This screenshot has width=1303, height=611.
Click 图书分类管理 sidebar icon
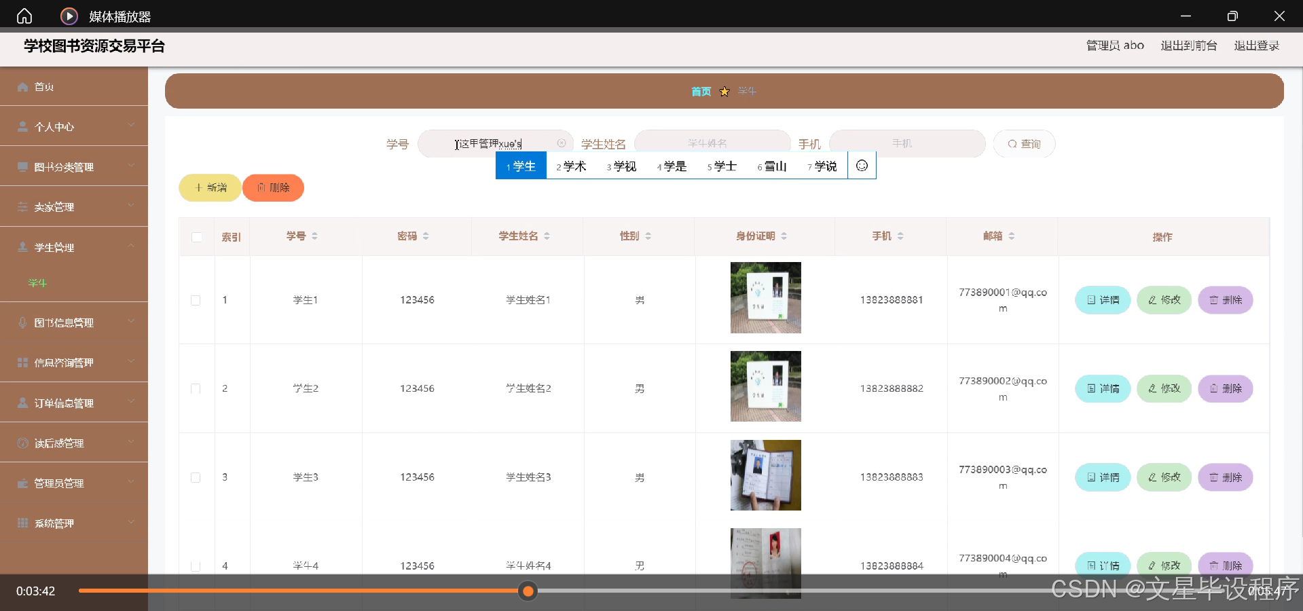click(x=22, y=167)
